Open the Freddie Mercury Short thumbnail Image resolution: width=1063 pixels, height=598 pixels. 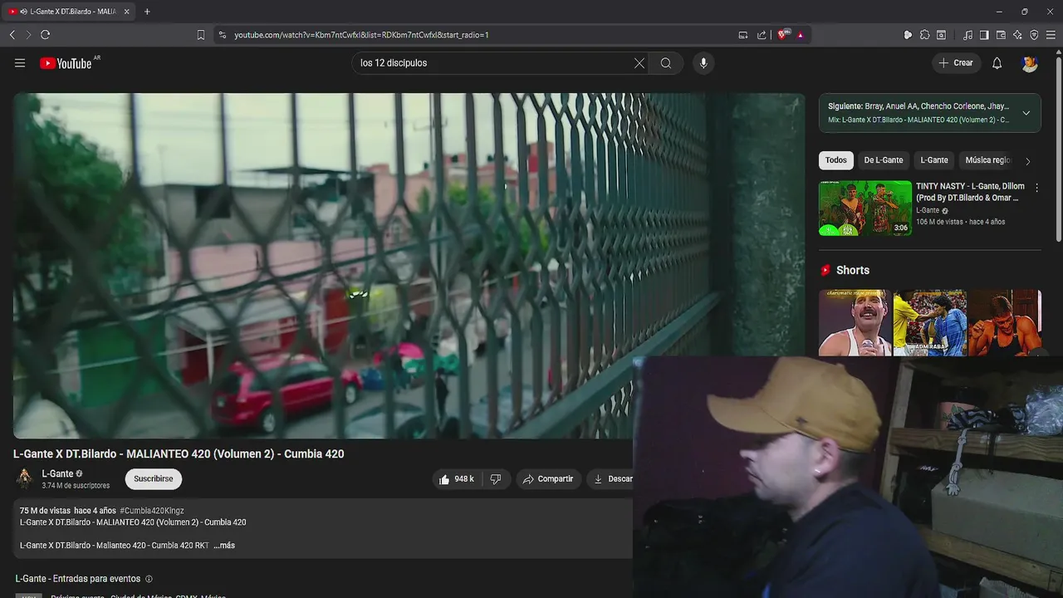(855, 323)
